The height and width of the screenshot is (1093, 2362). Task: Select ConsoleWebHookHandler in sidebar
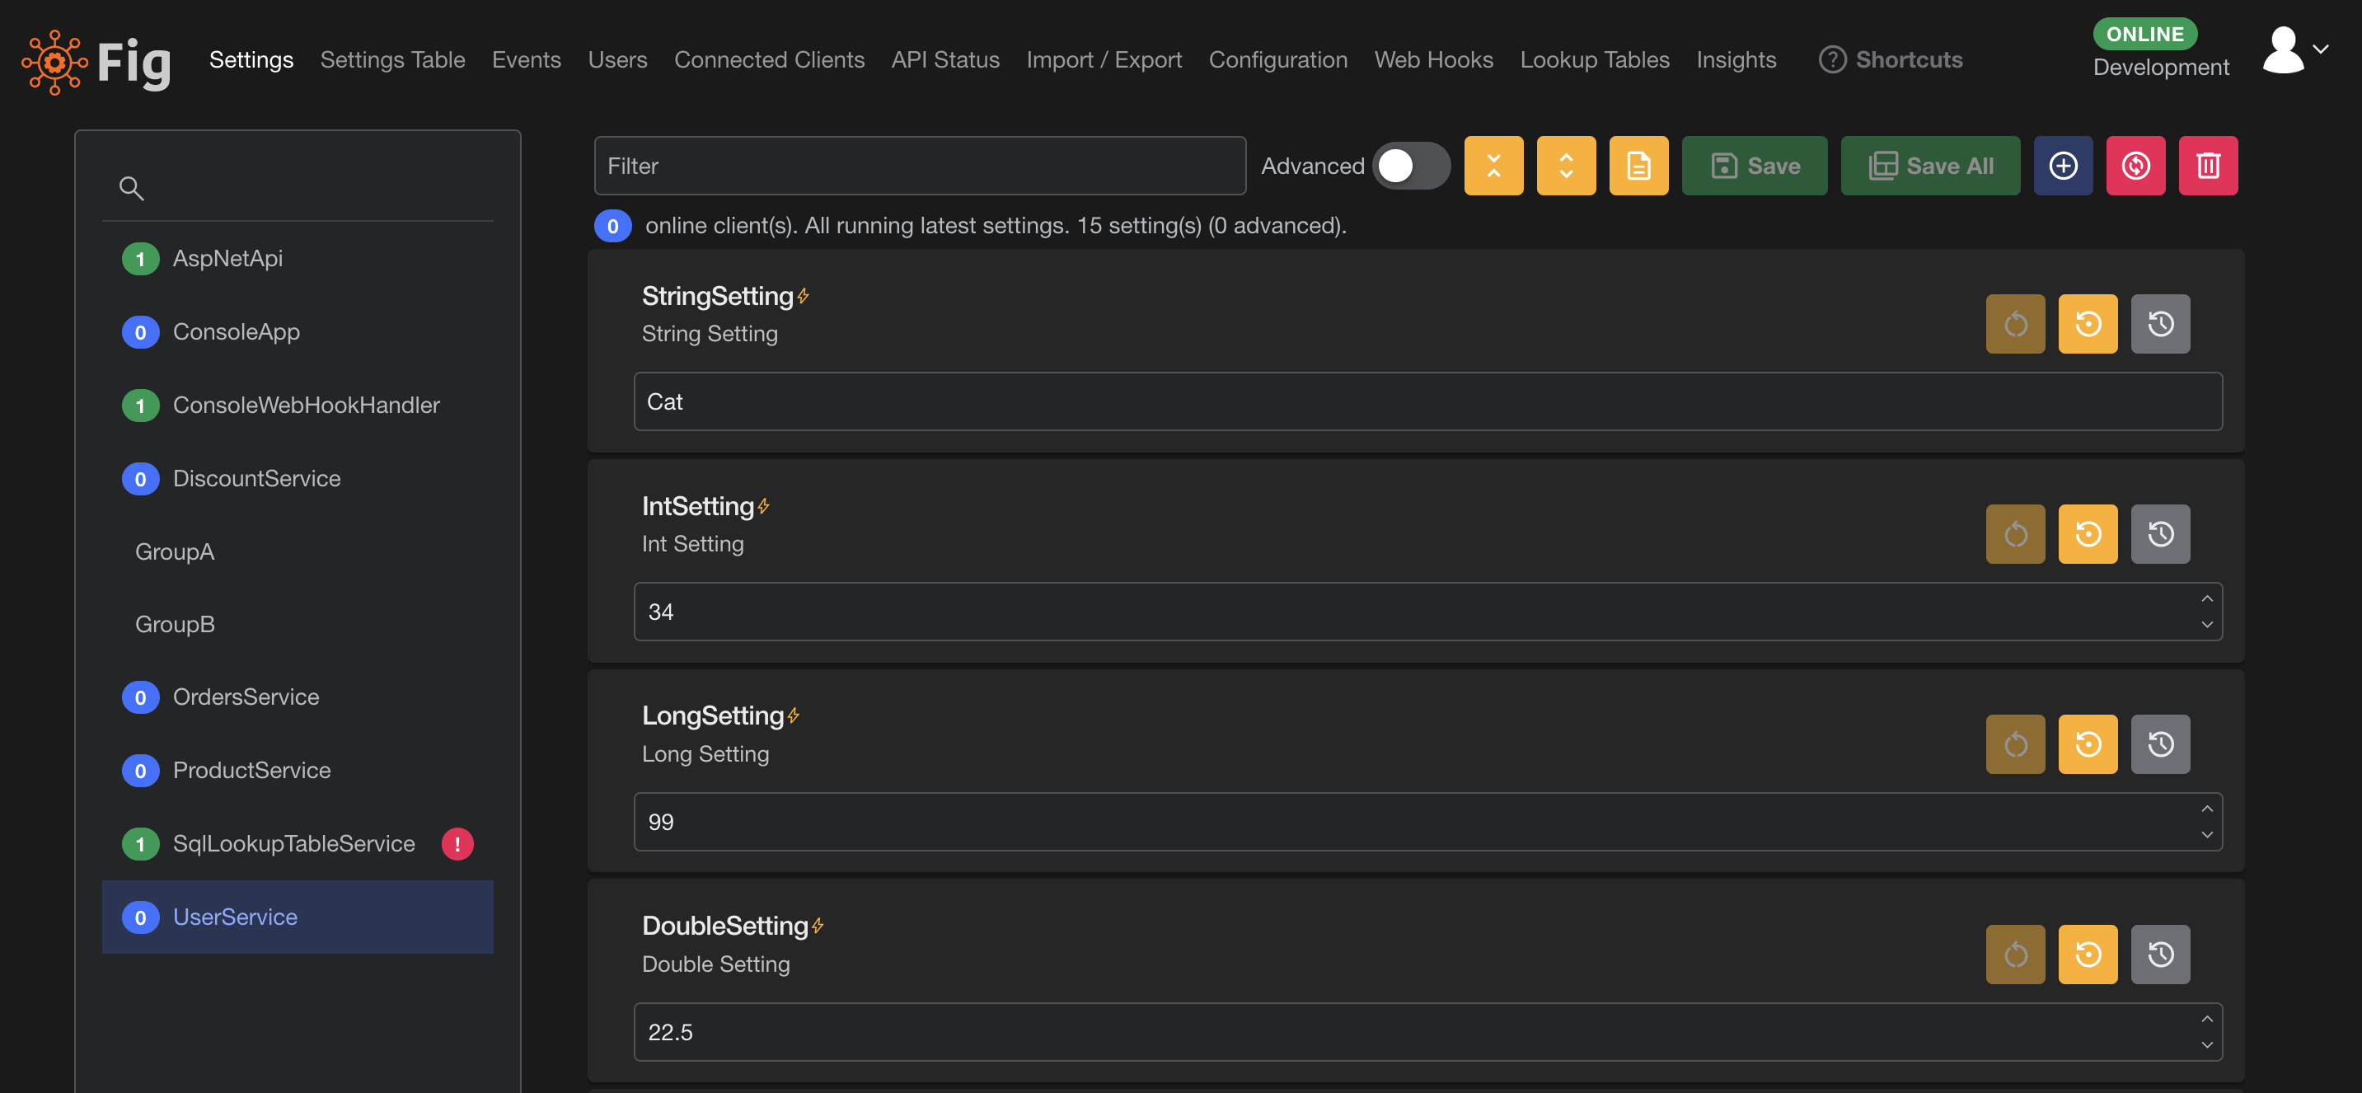pos(298,406)
